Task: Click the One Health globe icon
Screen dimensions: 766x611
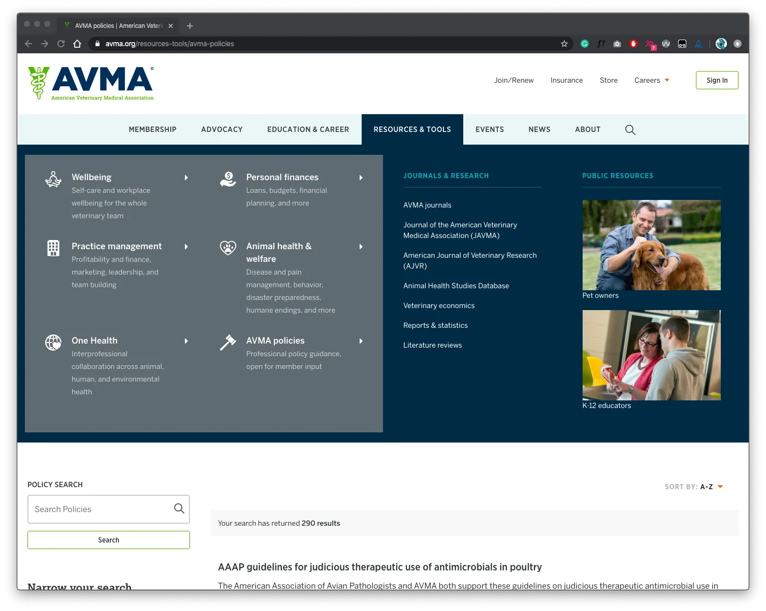Action: (x=53, y=343)
